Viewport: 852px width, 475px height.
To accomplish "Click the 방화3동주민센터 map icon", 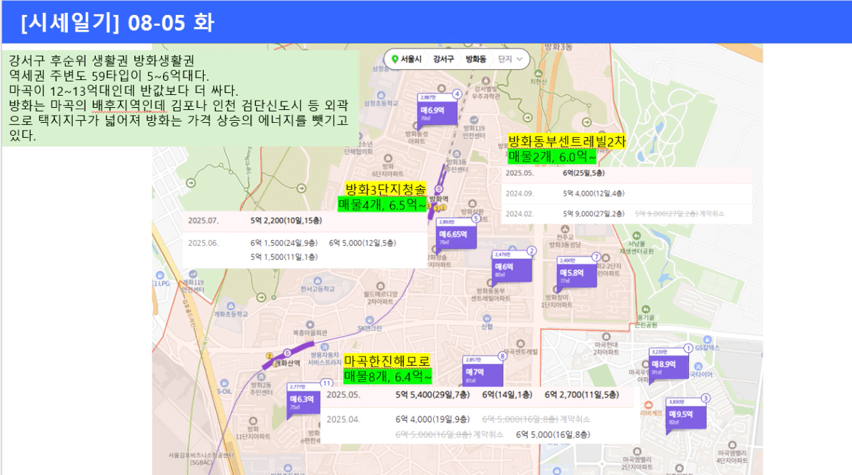I will [x=457, y=154].
